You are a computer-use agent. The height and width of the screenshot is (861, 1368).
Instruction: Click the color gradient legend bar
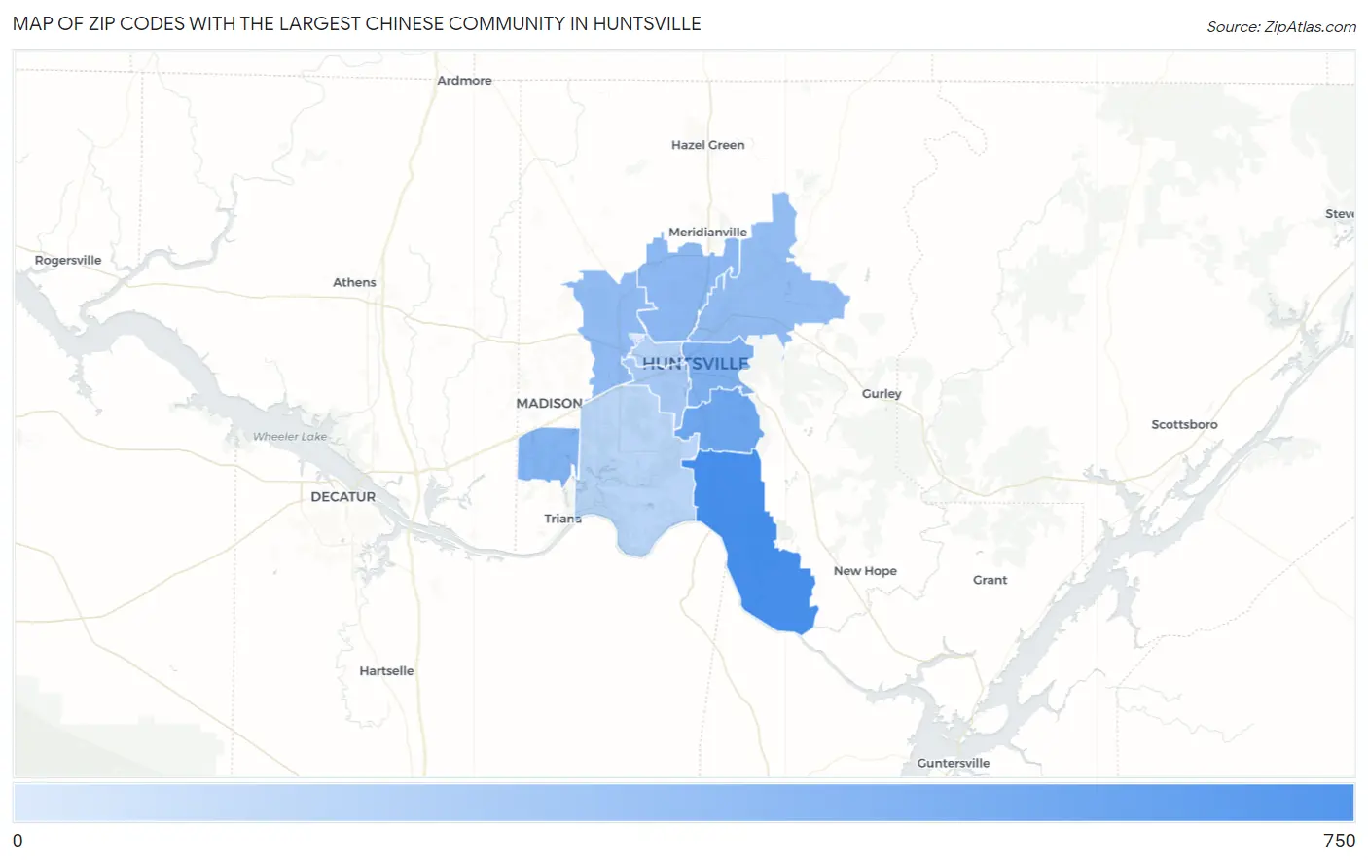click(683, 803)
